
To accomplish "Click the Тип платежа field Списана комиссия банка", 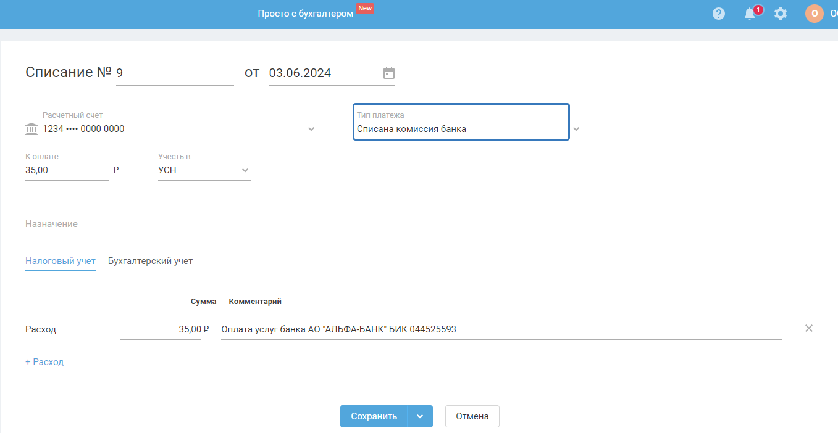I will pos(461,122).
